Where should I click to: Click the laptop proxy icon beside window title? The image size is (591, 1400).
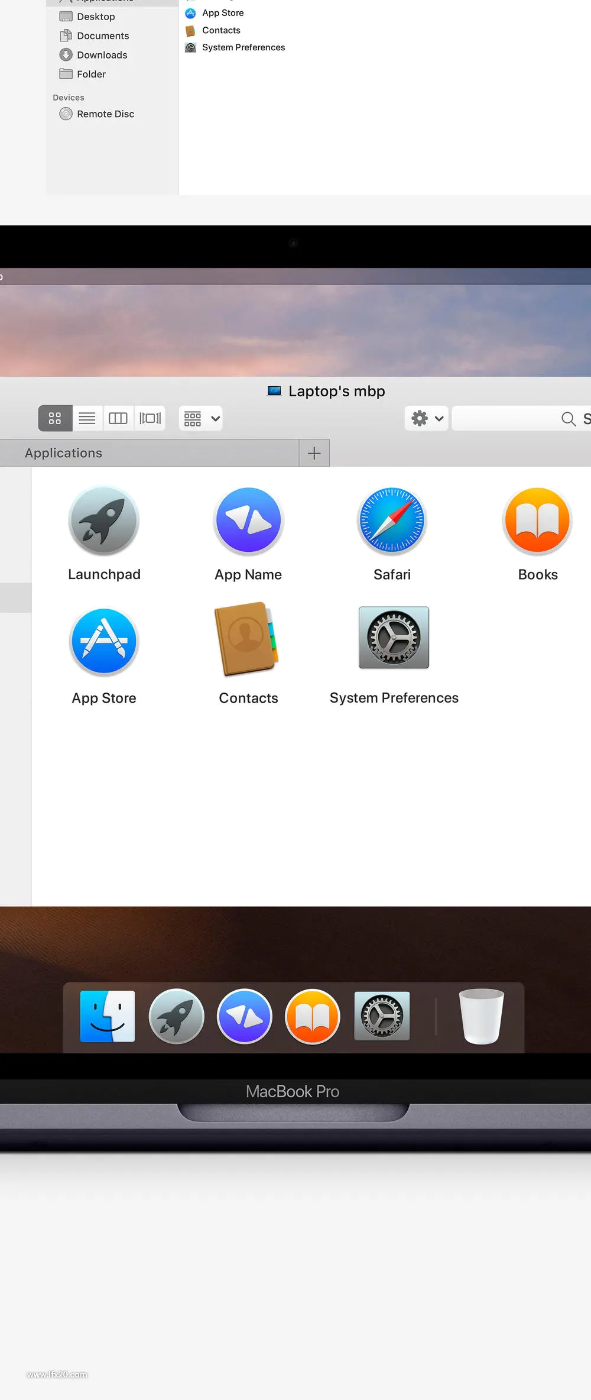click(274, 391)
